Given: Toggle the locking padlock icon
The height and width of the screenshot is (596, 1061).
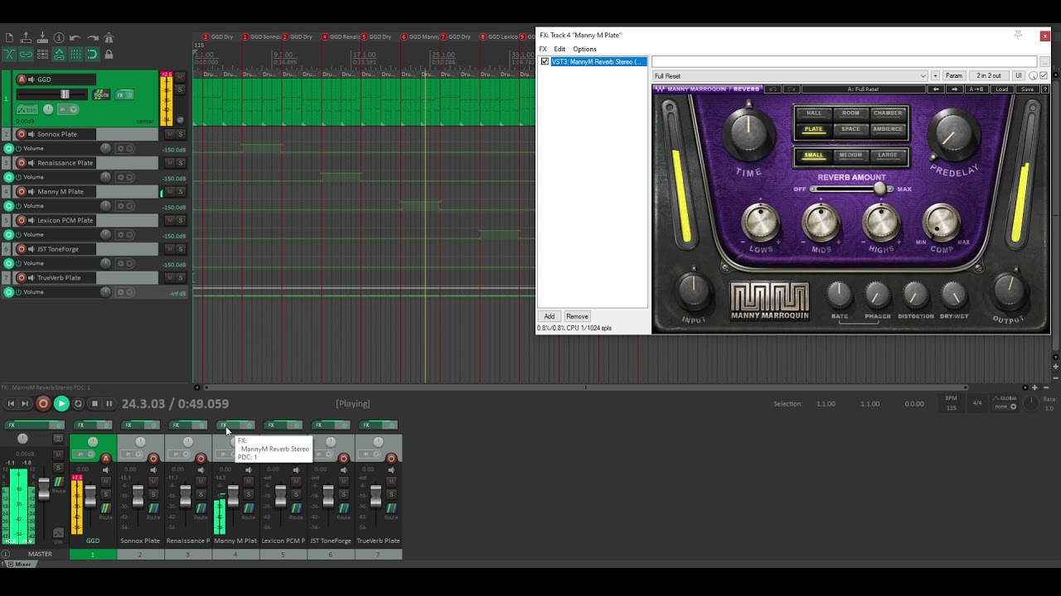Looking at the screenshot, I should (109, 55).
